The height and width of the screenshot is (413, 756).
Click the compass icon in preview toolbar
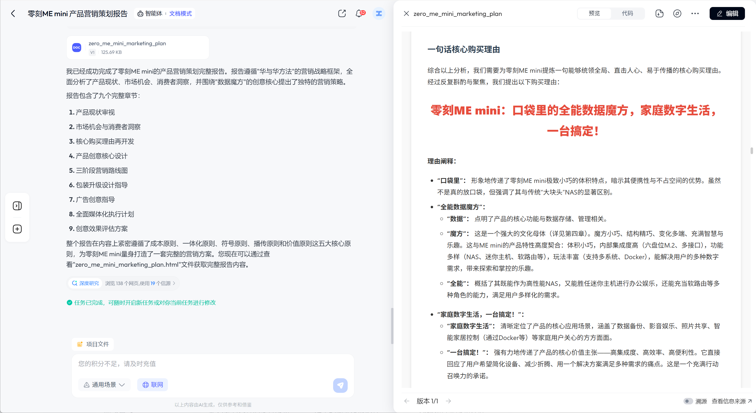677,13
